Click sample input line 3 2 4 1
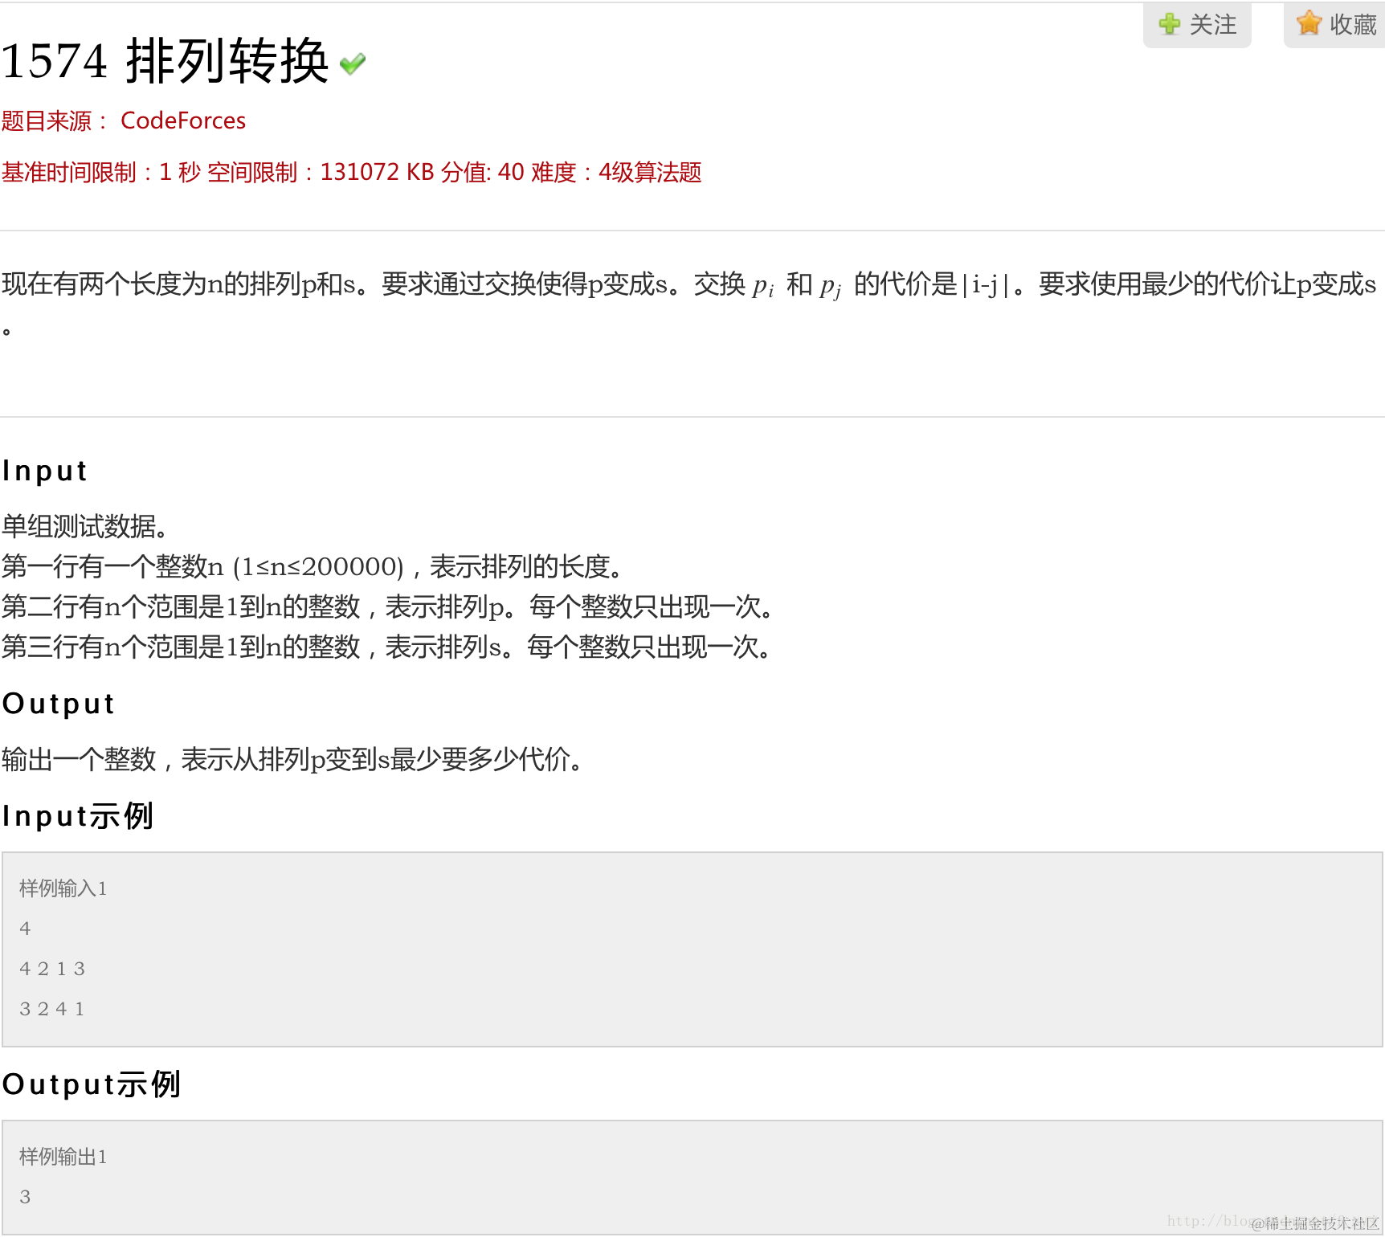This screenshot has width=1385, height=1237. 52,1009
